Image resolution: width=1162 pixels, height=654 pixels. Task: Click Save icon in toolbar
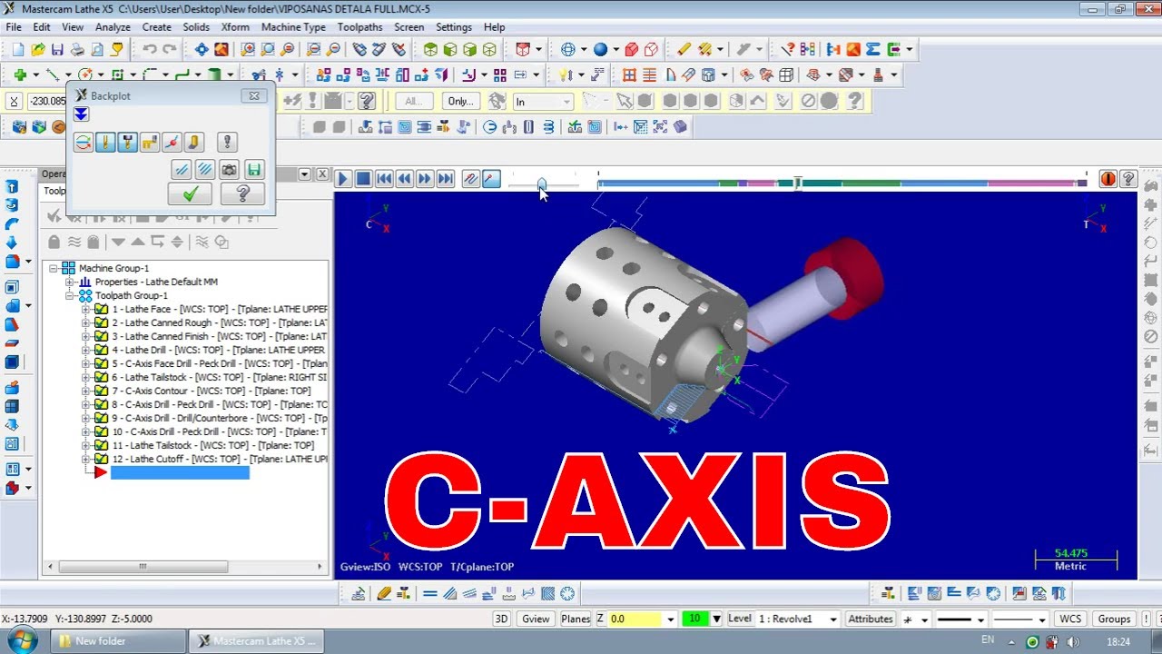pyautogui.click(x=57, y=49)
